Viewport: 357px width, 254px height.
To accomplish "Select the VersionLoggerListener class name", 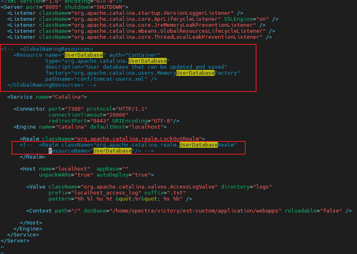I will pyautogui.click(x=152, y=13).
